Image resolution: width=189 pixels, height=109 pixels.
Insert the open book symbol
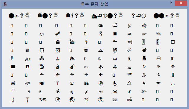[x=42, y=34]
